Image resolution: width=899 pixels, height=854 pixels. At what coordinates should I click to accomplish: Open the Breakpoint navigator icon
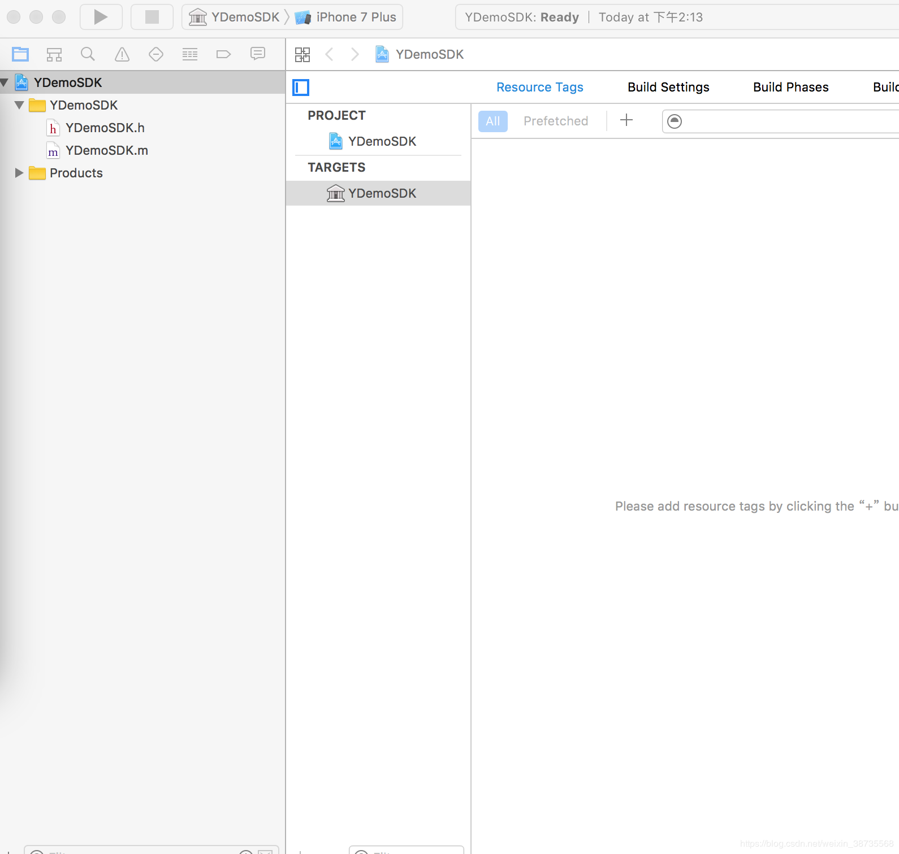224,54
